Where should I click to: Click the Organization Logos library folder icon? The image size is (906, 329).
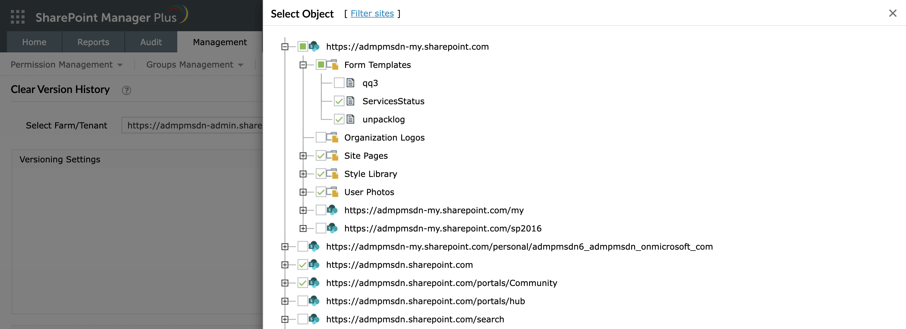tap(332, 138)
